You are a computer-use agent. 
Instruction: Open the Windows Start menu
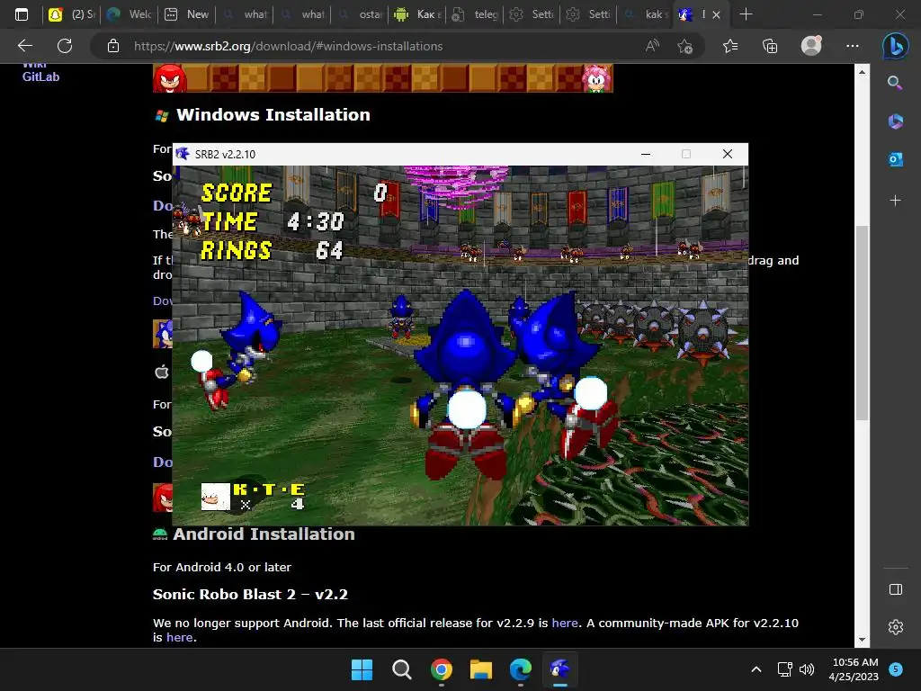(362, 669)
